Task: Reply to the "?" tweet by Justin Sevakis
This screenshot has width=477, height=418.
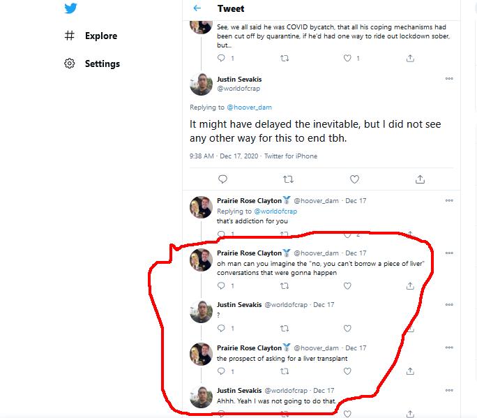Action: click(x=222, y=328)
